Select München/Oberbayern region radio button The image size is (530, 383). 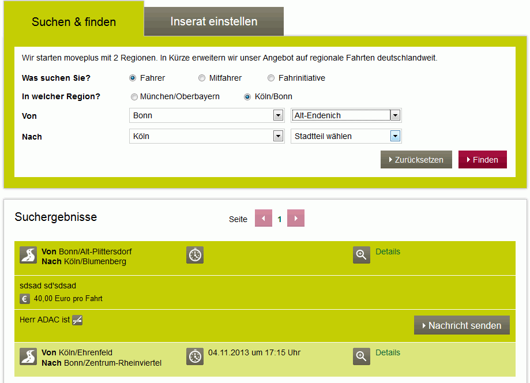pyautogui.click(x=134, y=97)
